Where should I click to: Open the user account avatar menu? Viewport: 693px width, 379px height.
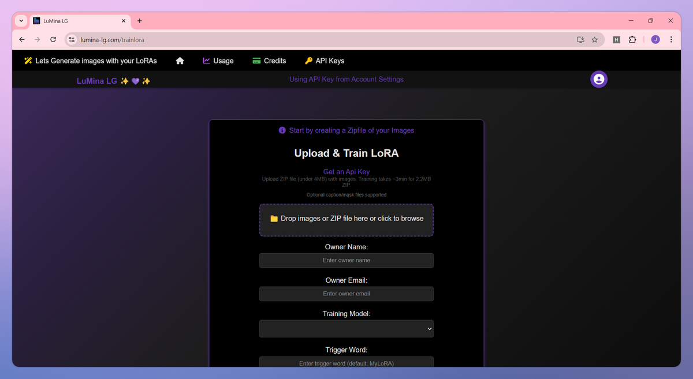coord(599,79)
